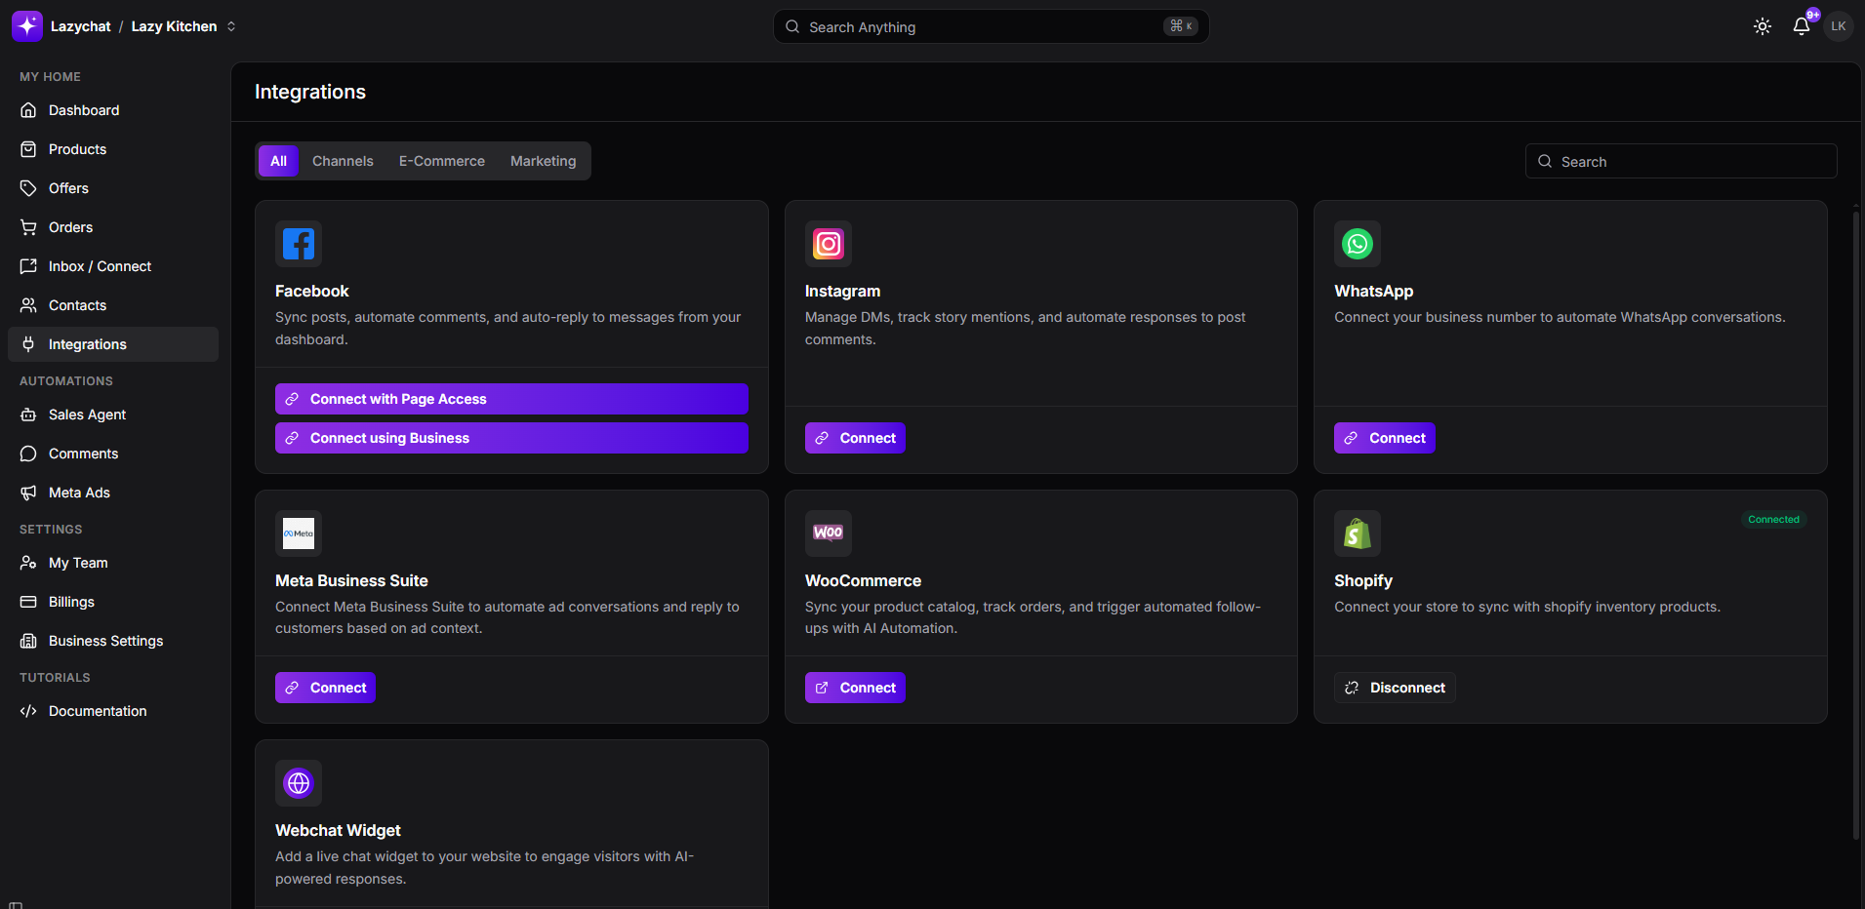Open the Marketing tab
The image size is (1865, 909).
(x=543, y=161)
